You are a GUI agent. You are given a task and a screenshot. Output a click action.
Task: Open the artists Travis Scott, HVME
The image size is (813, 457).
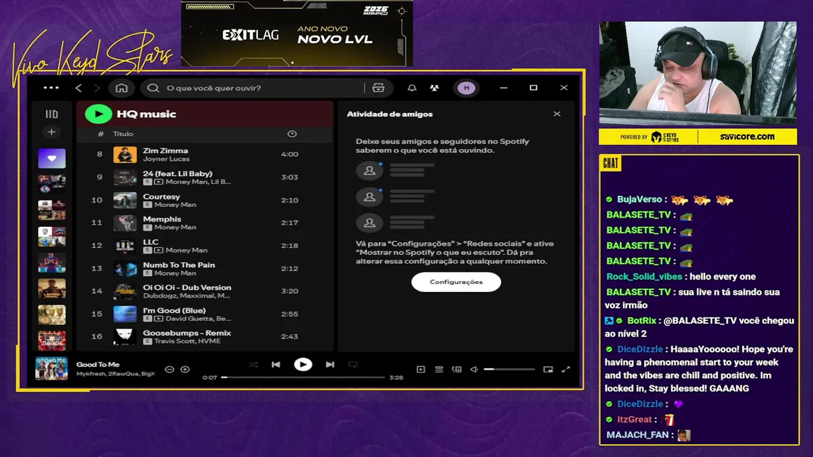click(187, 341)
